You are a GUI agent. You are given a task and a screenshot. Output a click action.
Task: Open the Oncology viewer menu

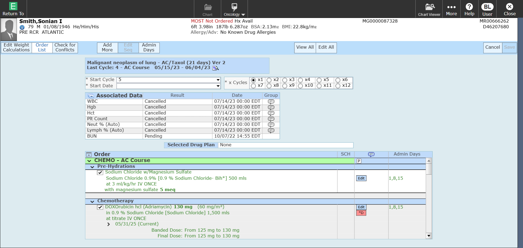pos(234,9)
